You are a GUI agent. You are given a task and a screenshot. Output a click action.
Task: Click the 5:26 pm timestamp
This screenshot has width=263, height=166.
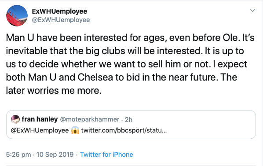click(x=18, y=155)
